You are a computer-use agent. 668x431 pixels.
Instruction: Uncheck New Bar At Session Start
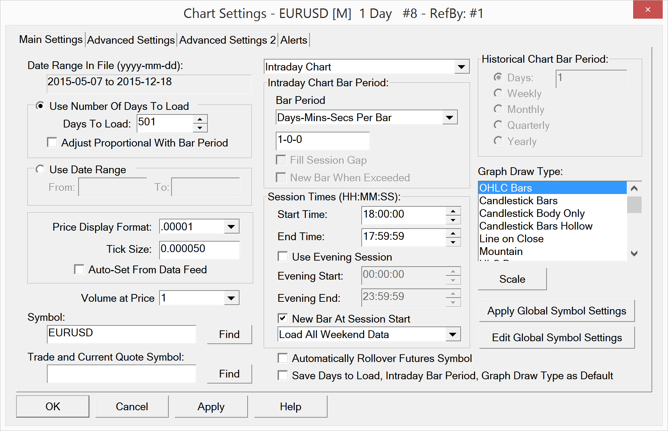coord(283,319)
